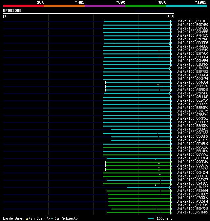The width and height of the screenshot is (210, 221).
Task: Select the UniRef100_A9PEX9 label
Action: click(192, 90)
